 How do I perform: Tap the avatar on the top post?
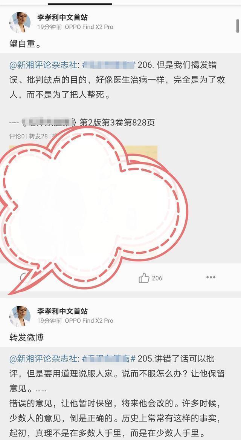[20, 22]
